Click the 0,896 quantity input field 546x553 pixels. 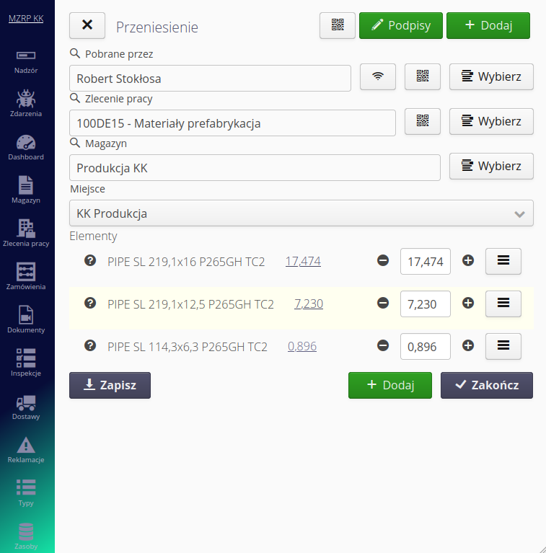(x=426, y=347)
